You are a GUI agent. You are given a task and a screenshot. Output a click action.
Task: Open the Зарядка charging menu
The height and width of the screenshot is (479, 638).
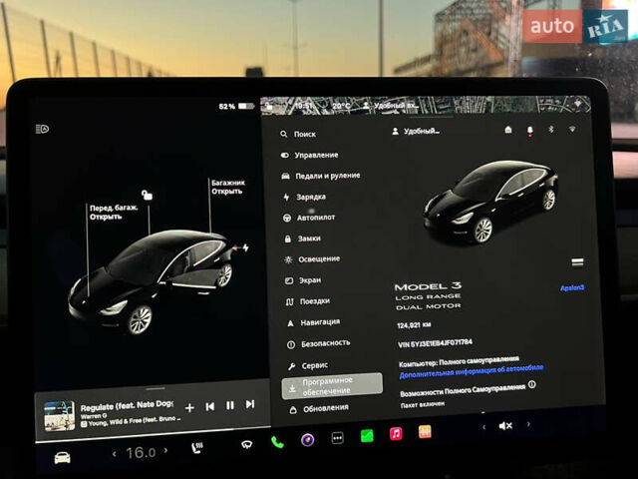(x=304, y=198)
